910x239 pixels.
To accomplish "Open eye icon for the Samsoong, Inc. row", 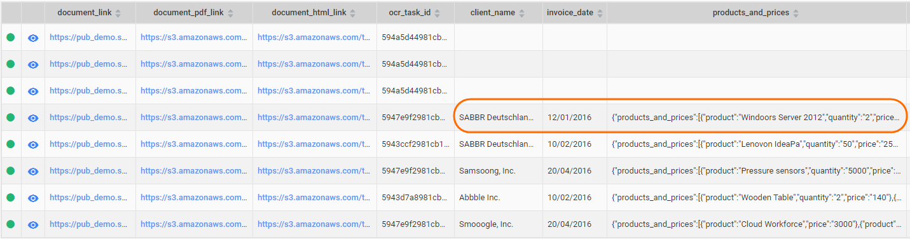I will (33, 171).
